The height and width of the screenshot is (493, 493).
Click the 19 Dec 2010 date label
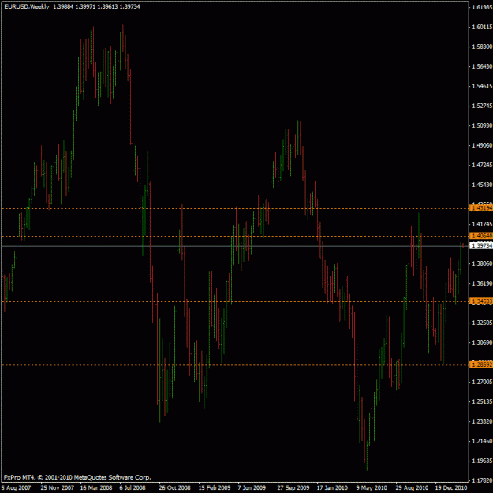tap(451, 487)
